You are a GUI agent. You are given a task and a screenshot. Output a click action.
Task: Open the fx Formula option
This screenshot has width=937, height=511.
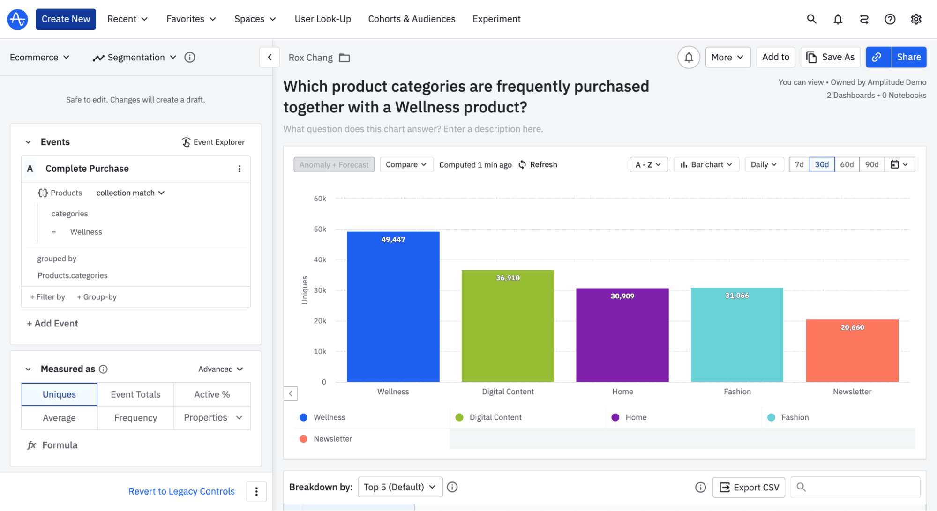point(52,444)
